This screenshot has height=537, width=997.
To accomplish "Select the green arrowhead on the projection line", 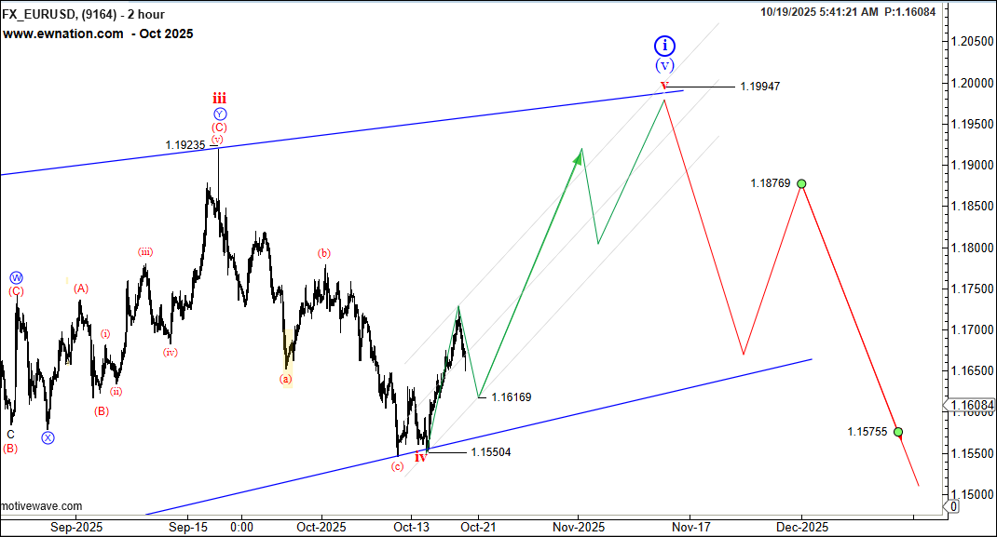I will [x=578, y=159].
